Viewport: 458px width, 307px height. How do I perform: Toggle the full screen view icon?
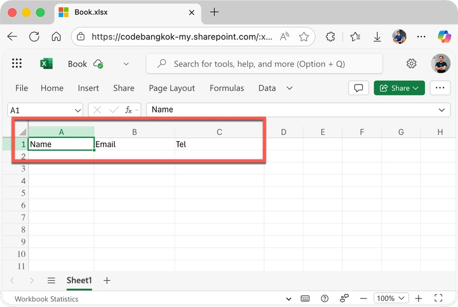(439, 298)
